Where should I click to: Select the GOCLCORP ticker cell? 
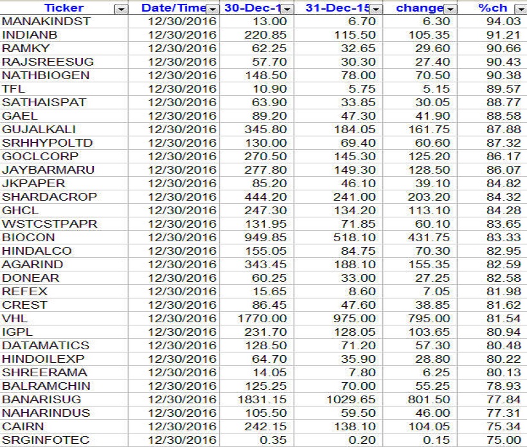(x=64, y=156)
